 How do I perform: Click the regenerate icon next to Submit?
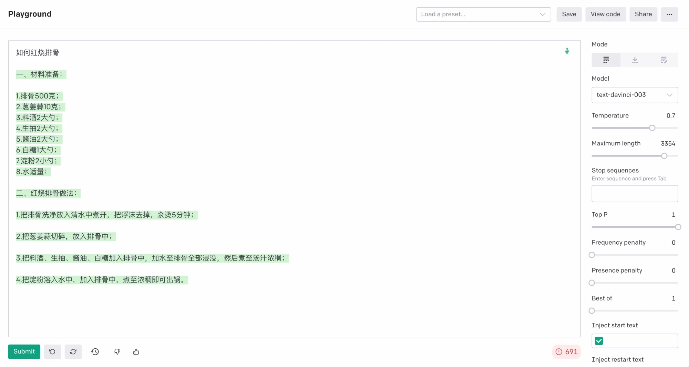(x=73, y=351)
